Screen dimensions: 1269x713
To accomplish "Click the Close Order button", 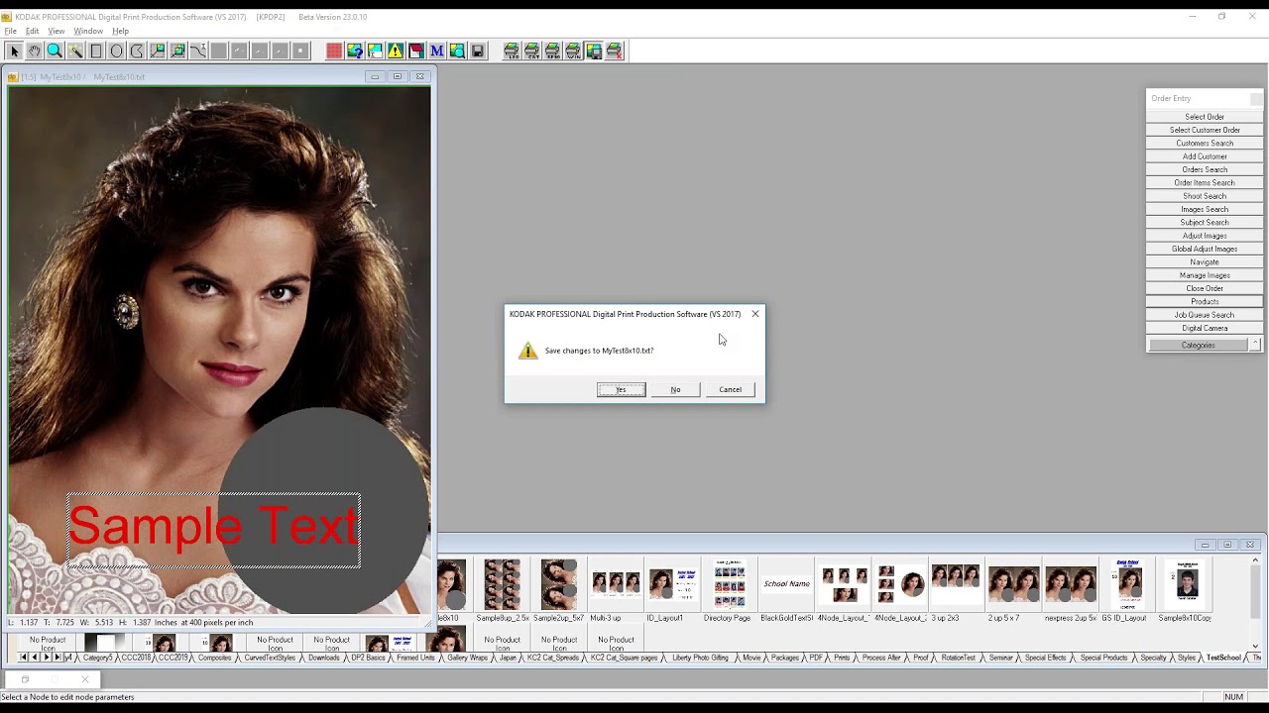I will click(1205, 288).
